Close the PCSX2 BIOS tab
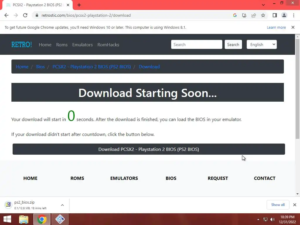 coord(68,5)
